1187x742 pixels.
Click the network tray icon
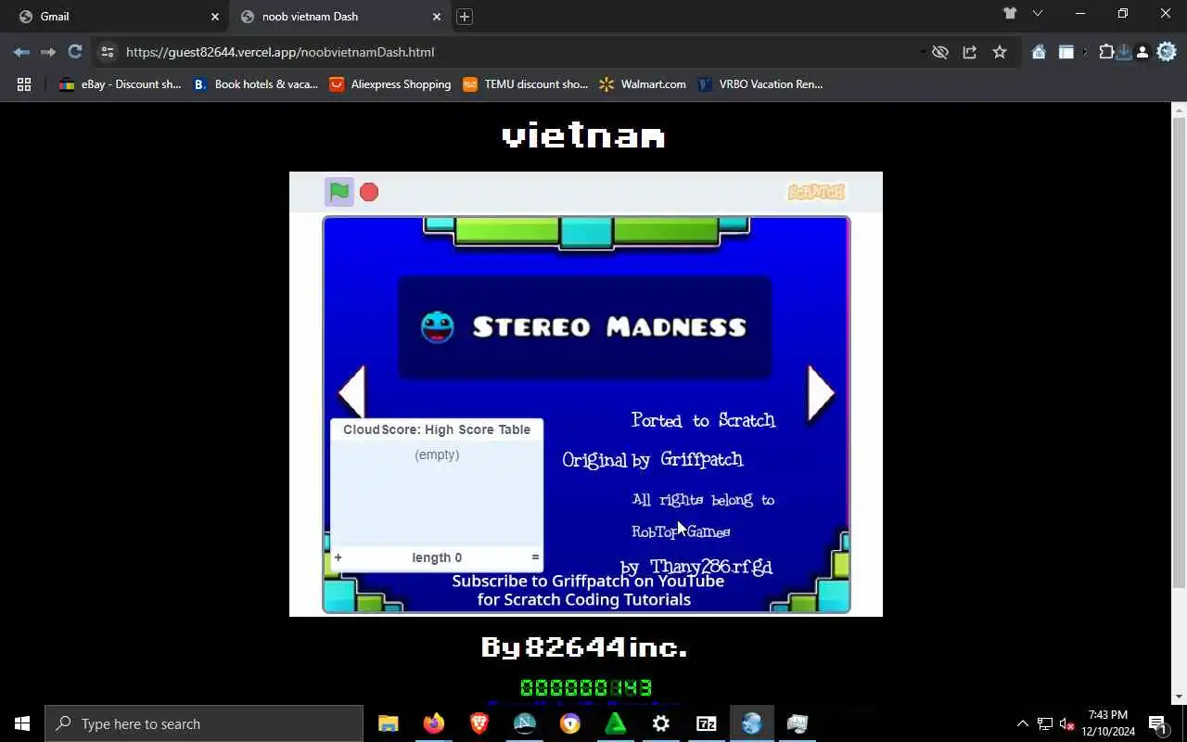click(1044, 723)
